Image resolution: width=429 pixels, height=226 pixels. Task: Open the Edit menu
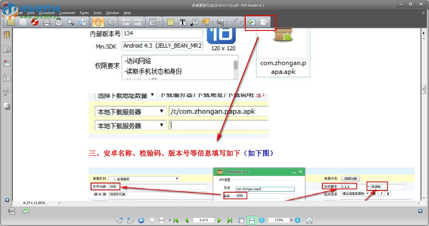click(x=20, y=13)
